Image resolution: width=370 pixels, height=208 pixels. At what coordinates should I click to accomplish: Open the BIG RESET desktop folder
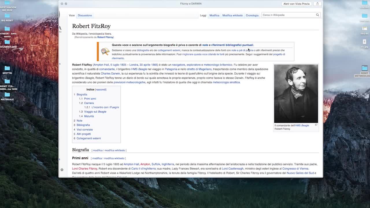(7, 17)
